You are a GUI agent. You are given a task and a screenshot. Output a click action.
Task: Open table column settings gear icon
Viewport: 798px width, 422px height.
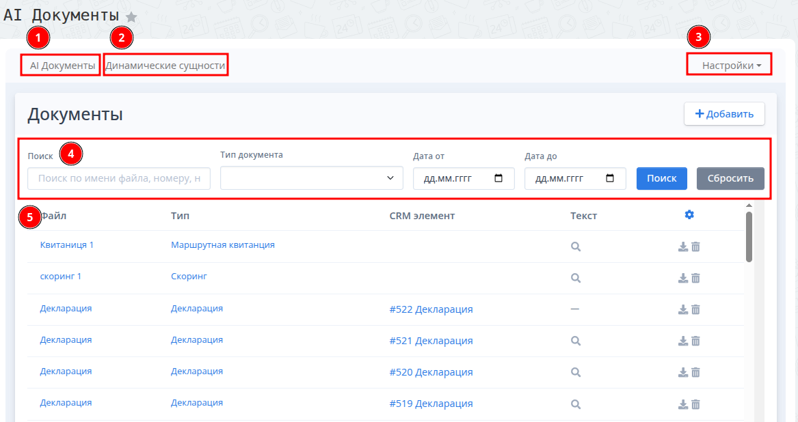coord(689,215)
